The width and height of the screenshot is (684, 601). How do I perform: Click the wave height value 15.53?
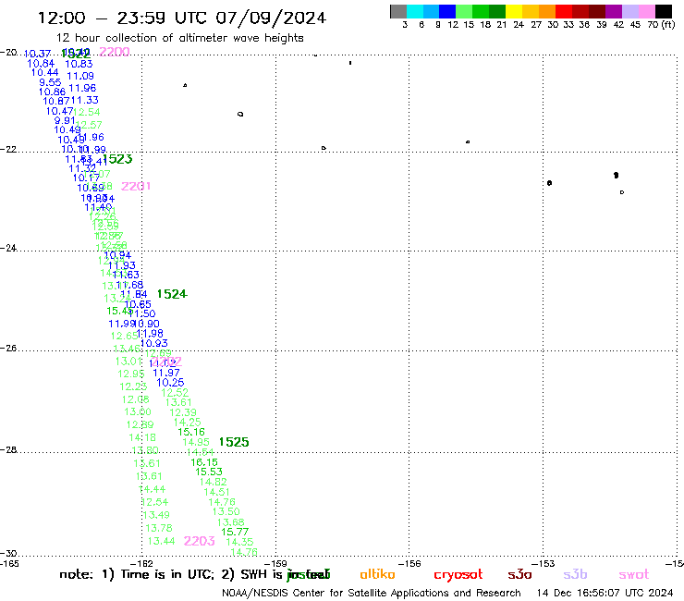[x=209, y=472]
